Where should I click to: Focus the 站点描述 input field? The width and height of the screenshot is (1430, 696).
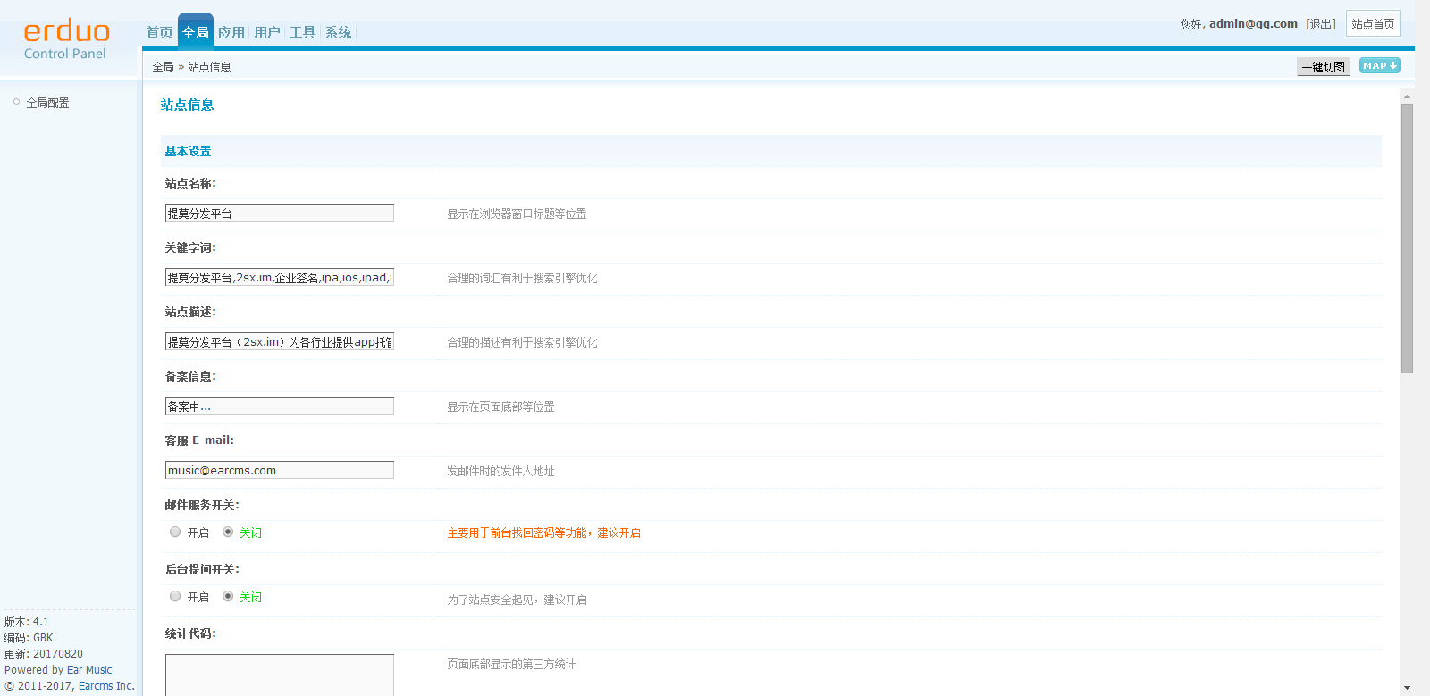point(280,341)
